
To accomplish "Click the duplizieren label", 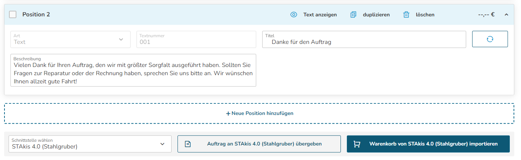I will 376,15.
